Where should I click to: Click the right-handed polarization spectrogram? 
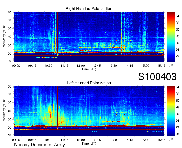click(x=89, y=37)
